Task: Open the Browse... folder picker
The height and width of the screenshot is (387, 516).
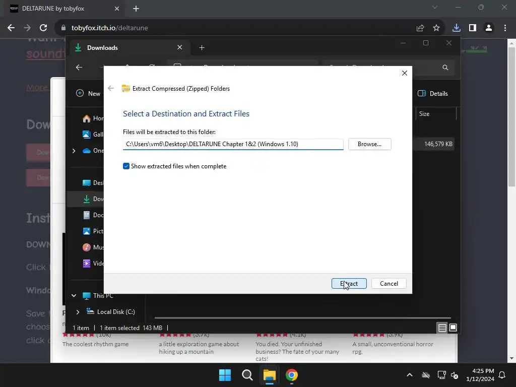Action: point(369,144)
